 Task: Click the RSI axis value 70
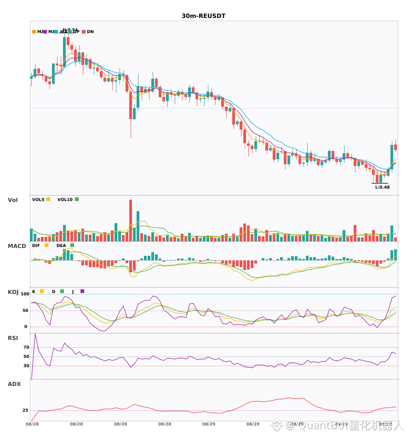[x=26, y=347]
